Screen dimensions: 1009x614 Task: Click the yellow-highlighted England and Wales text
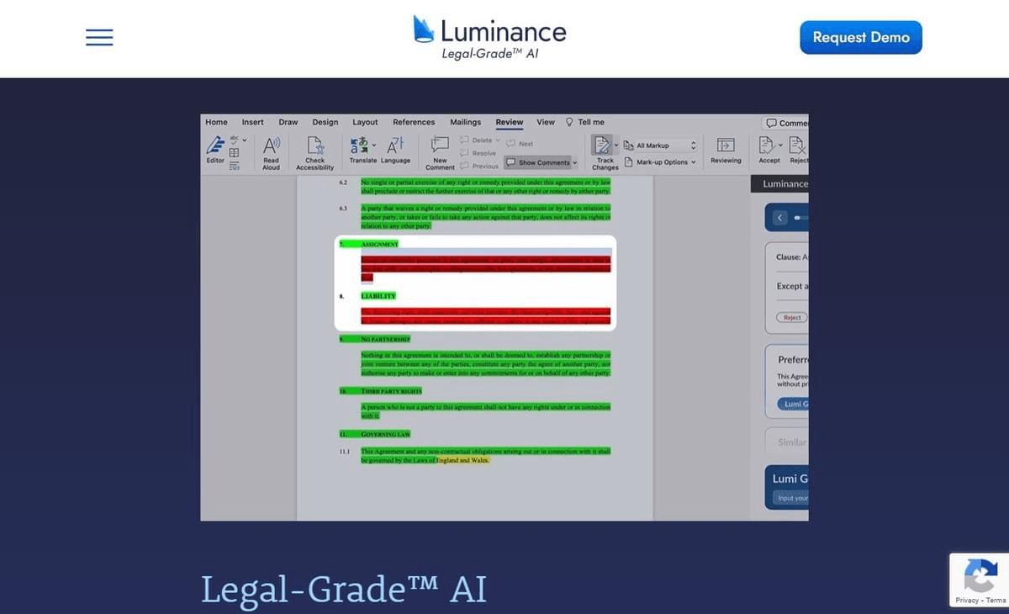coord(462,461)
